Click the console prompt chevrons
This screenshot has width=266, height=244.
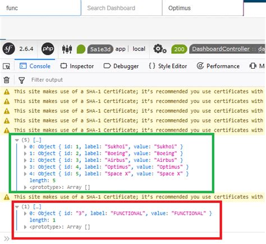pos(7,238)
